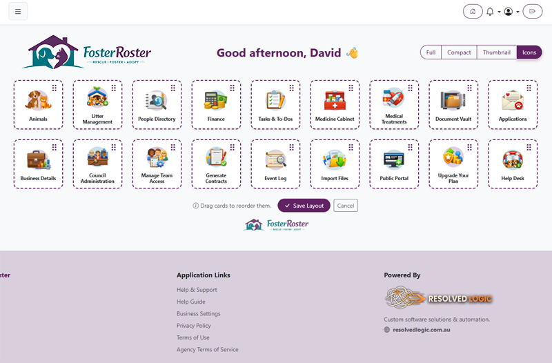Open the Business Details card

38,164
